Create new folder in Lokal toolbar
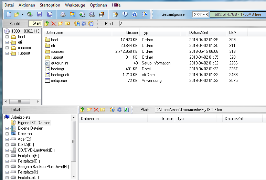Viewport: 266px width, 180px height. 89,110
